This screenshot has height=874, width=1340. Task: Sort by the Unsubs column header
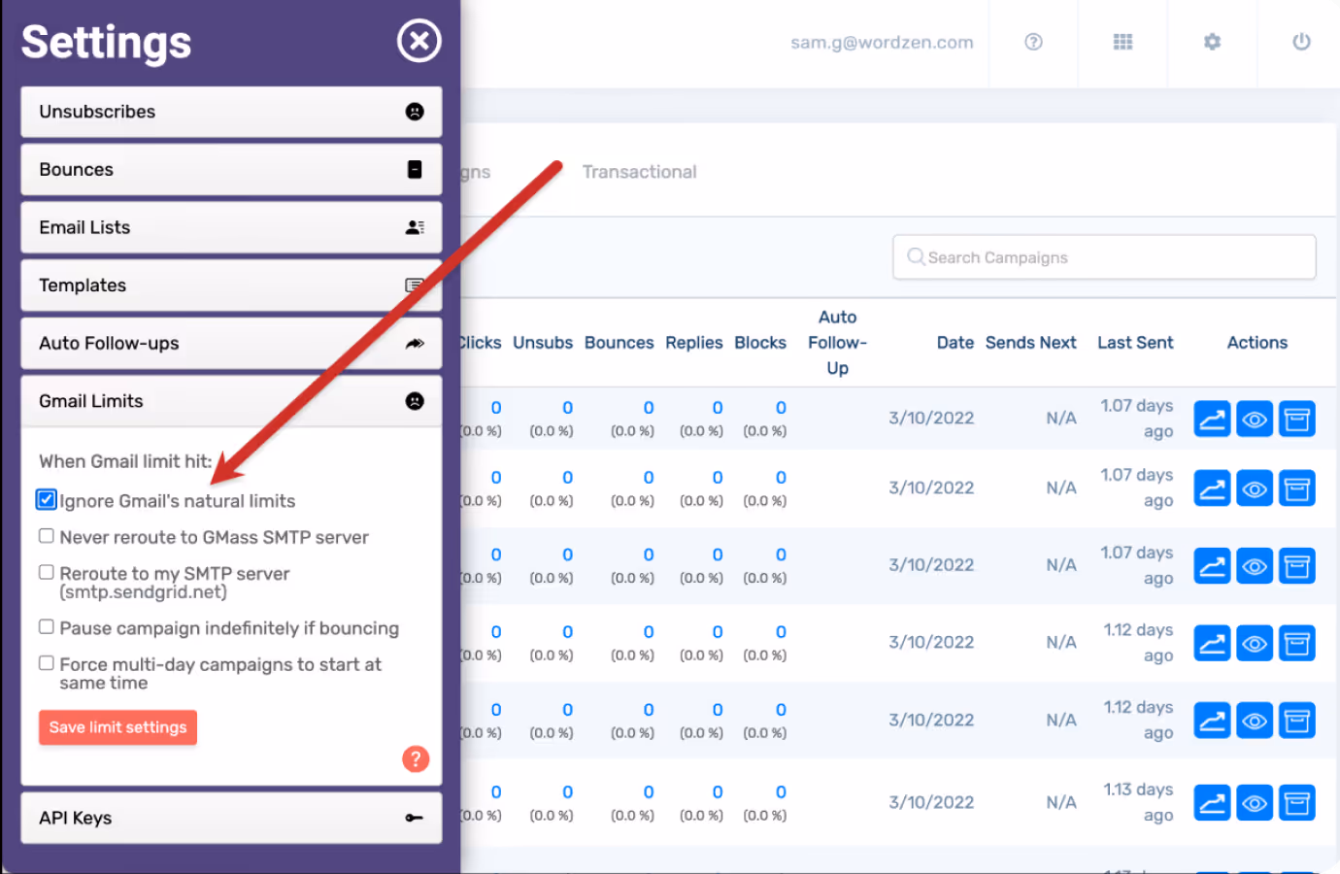click(543, 343)
